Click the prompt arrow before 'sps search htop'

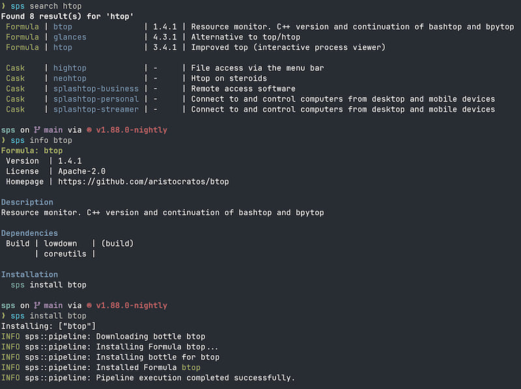(3, 6)
